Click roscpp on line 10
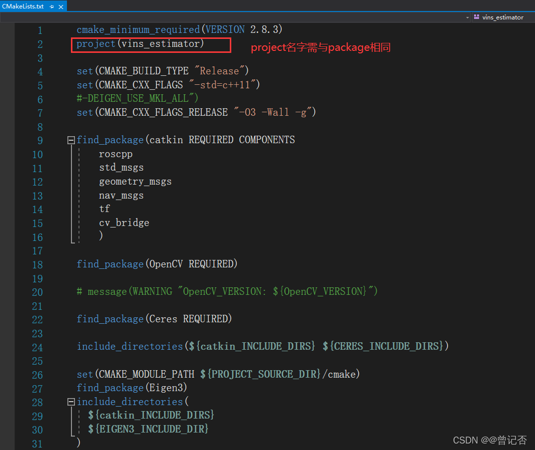 [116, 154]
